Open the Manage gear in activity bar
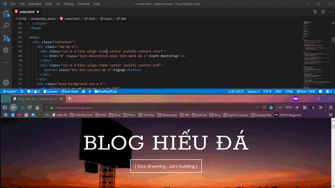Screen dimensions: 335x188 (6, 83)
